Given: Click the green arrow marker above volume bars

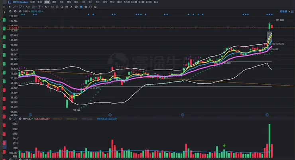Looking at the screenshot, I should [x=224, y=145].
